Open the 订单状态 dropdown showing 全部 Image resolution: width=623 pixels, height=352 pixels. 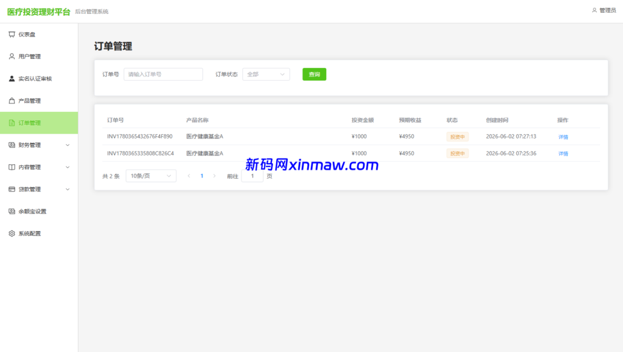266,74
